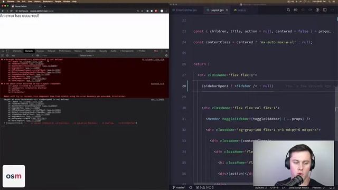
Task: Open the Chrome three-dot menu
Action: [166, 11]
